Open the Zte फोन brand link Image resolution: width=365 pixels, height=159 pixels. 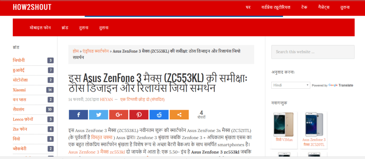point(20,129)
